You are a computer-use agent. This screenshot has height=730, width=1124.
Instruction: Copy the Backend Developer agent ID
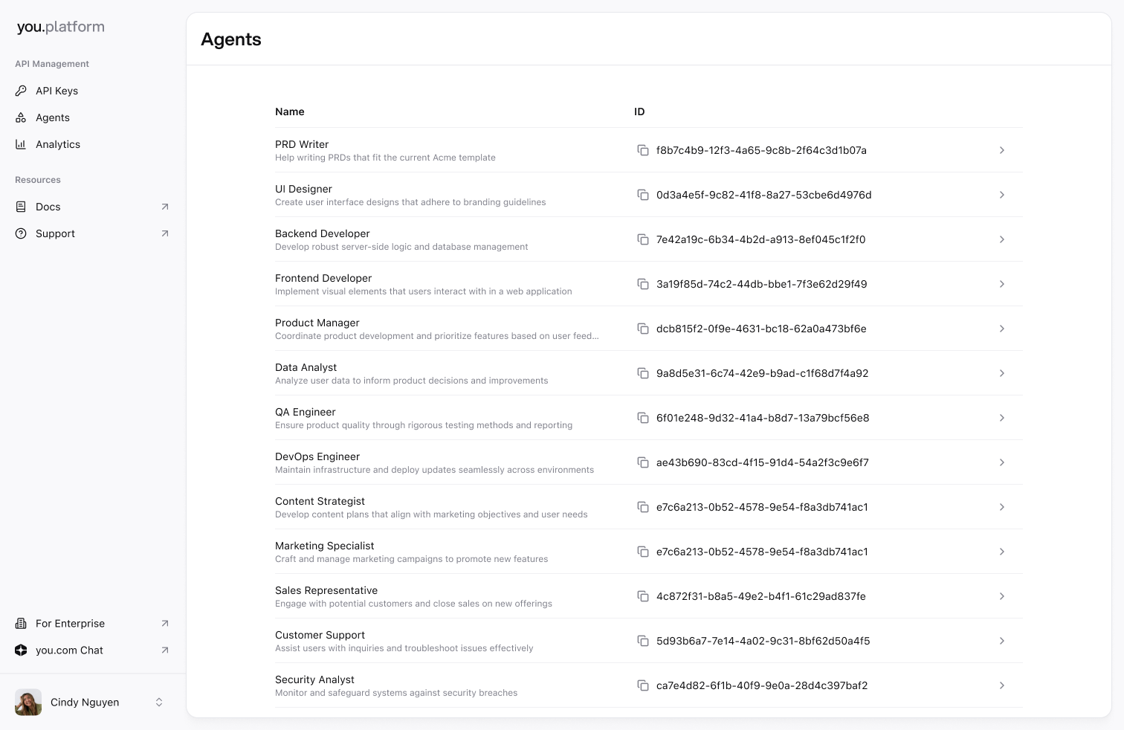point(643,239)
